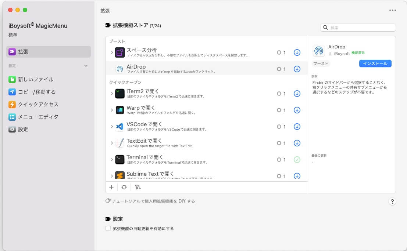Click the スペース分析 extension icon
The height and width of the screenshot is (251, 407).
click(119, 52)
